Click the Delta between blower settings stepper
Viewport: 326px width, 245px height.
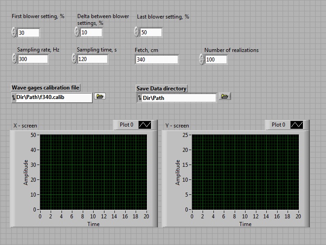pos(77,32)
